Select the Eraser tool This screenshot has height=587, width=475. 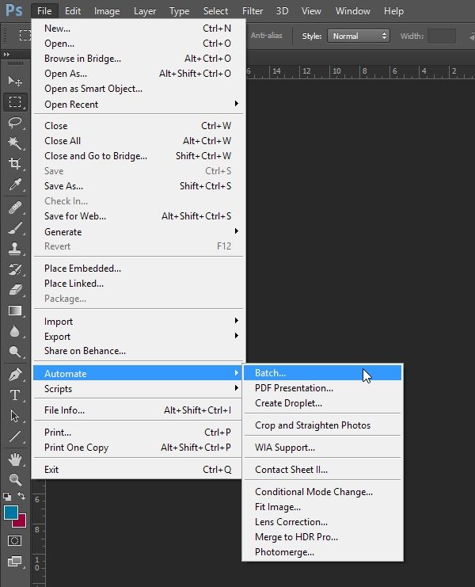(15, 290)
